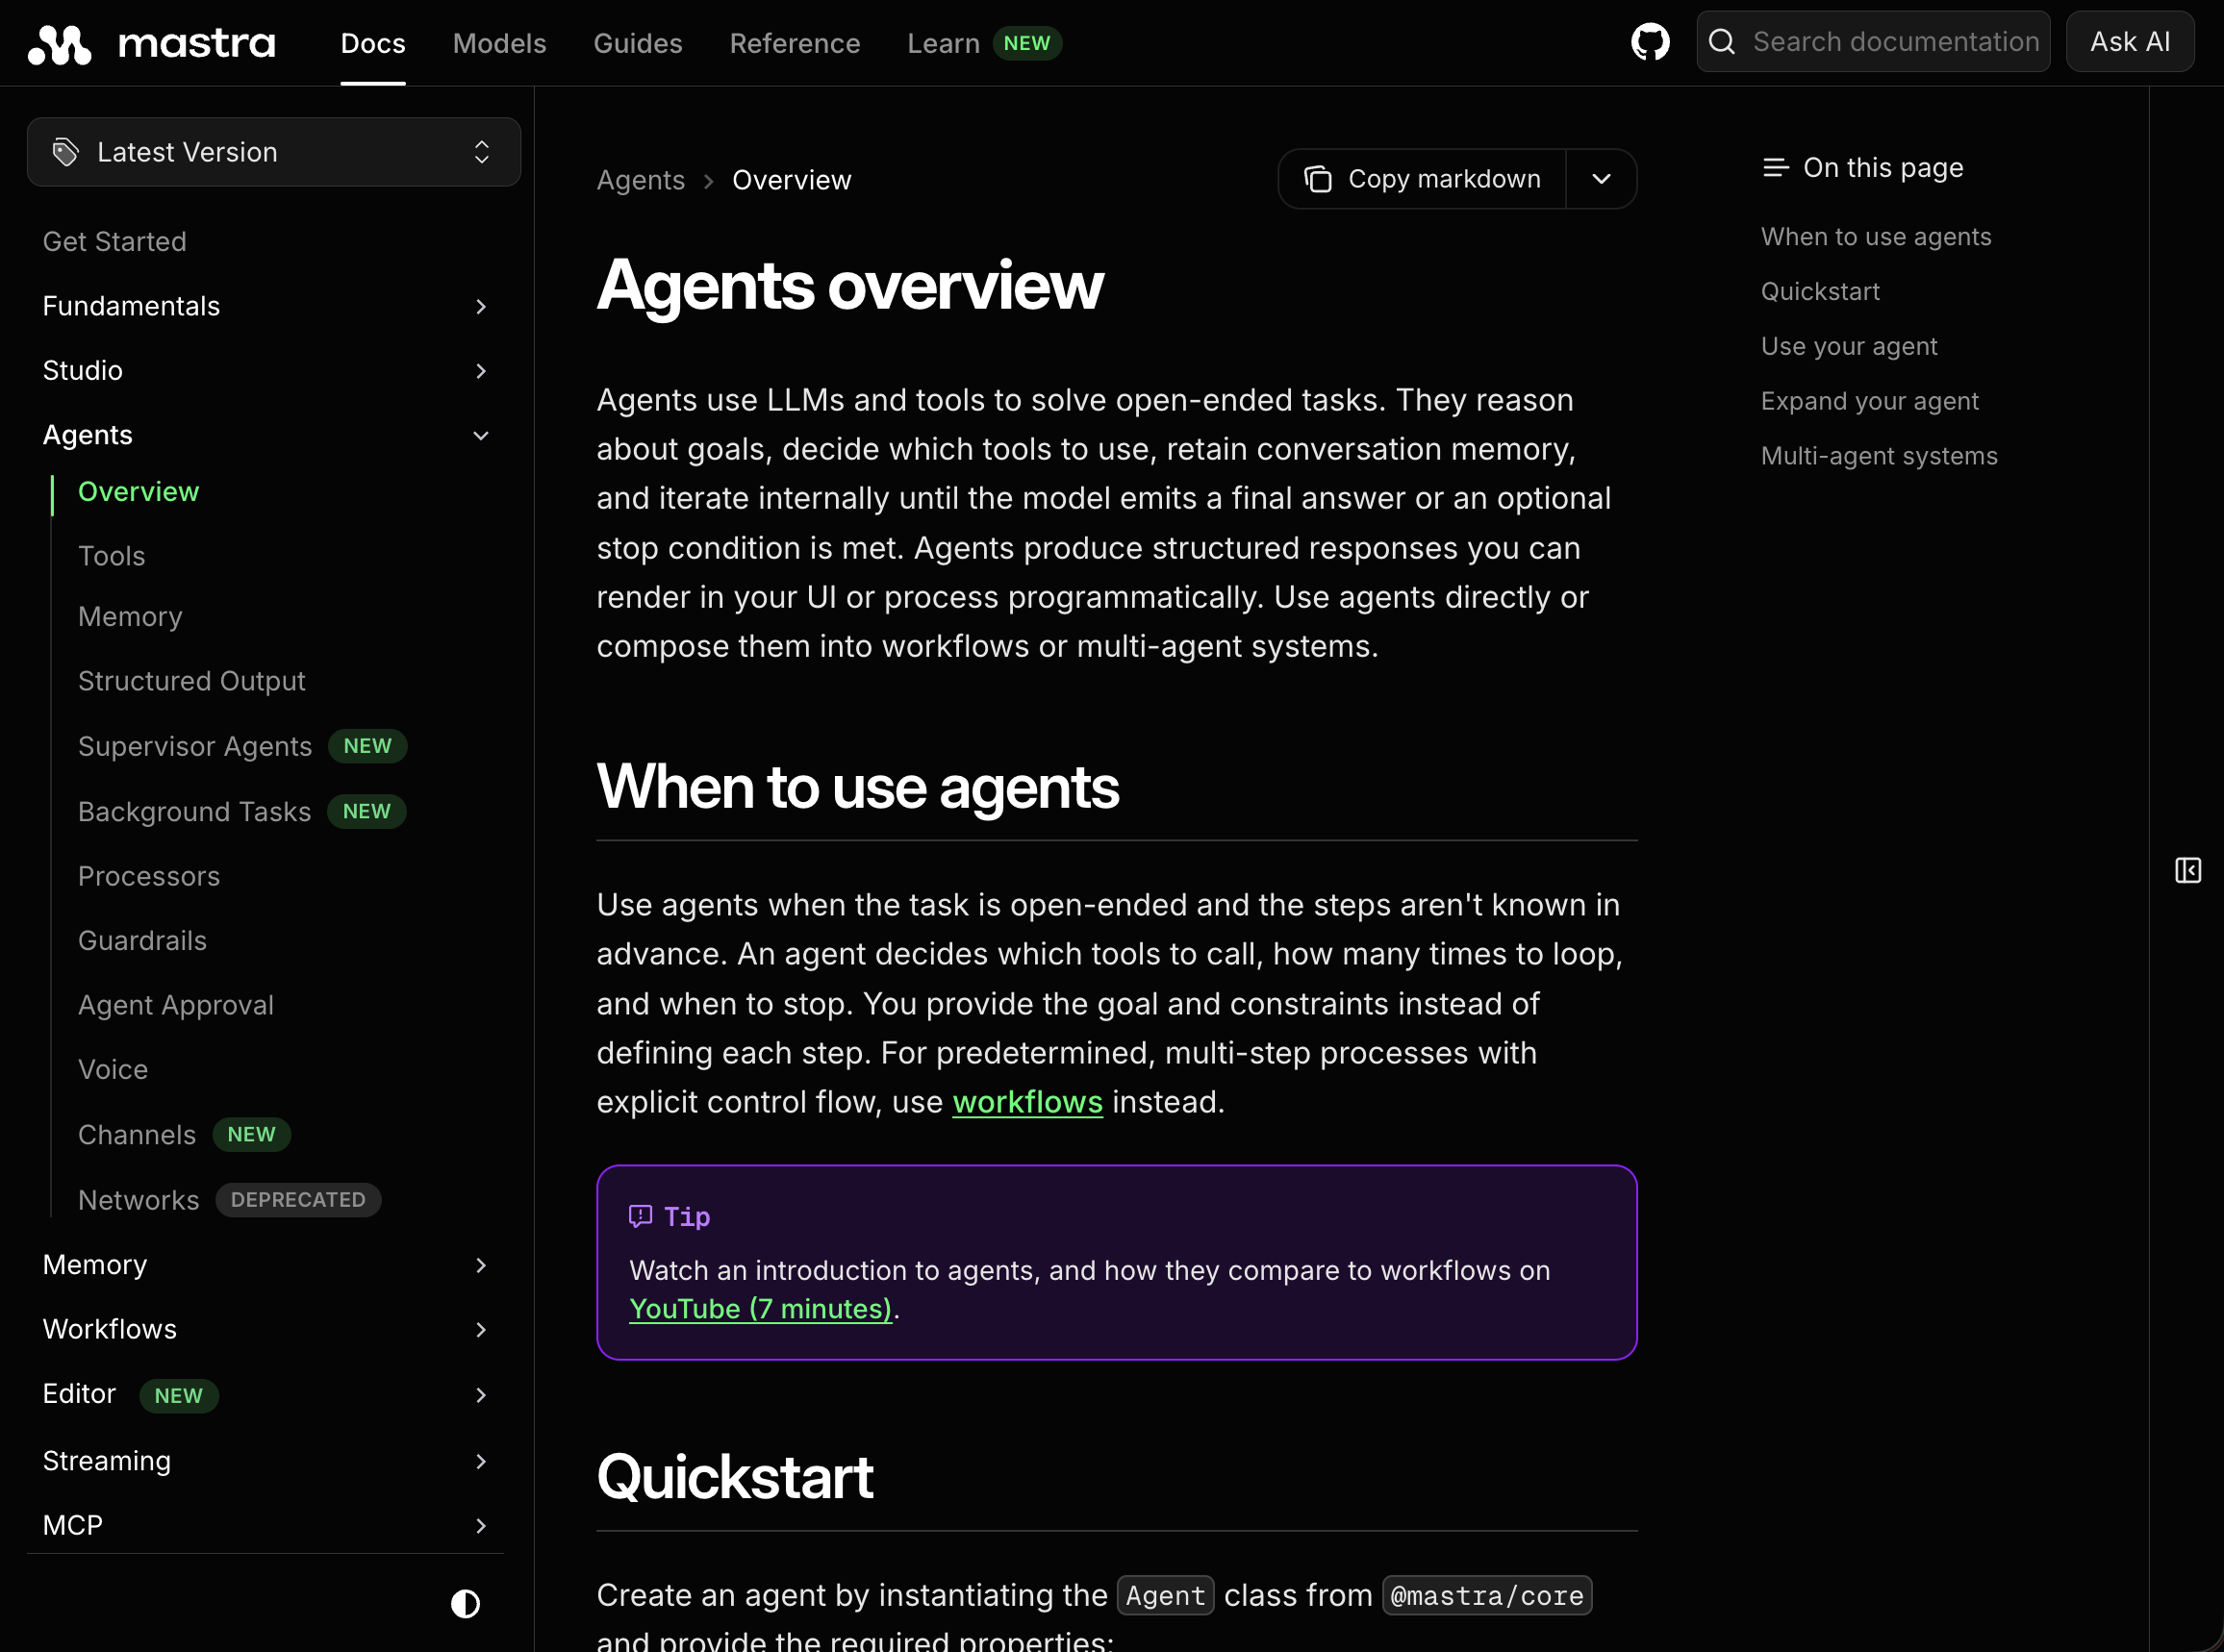This screenshot has height=1652, width=2224.
Task: Click the Tip speech-bubble icon
Action: [641, 1216]
